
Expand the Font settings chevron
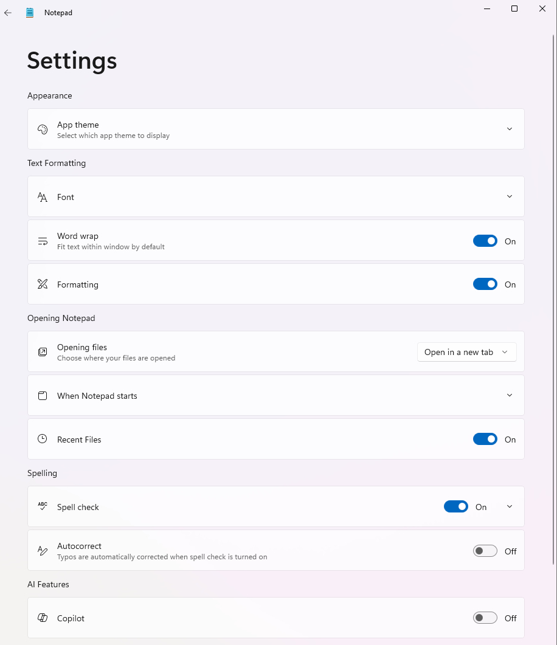click(x=510, y=196)
